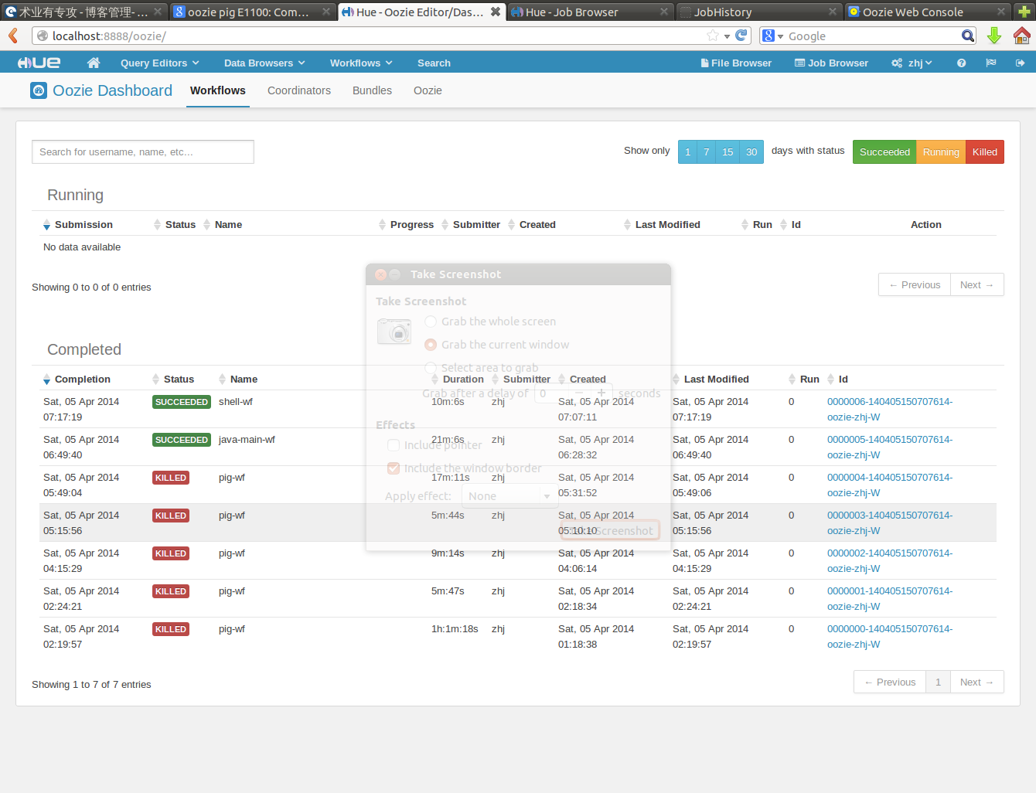Open the search engine selector dropdown

coord(773,36)
